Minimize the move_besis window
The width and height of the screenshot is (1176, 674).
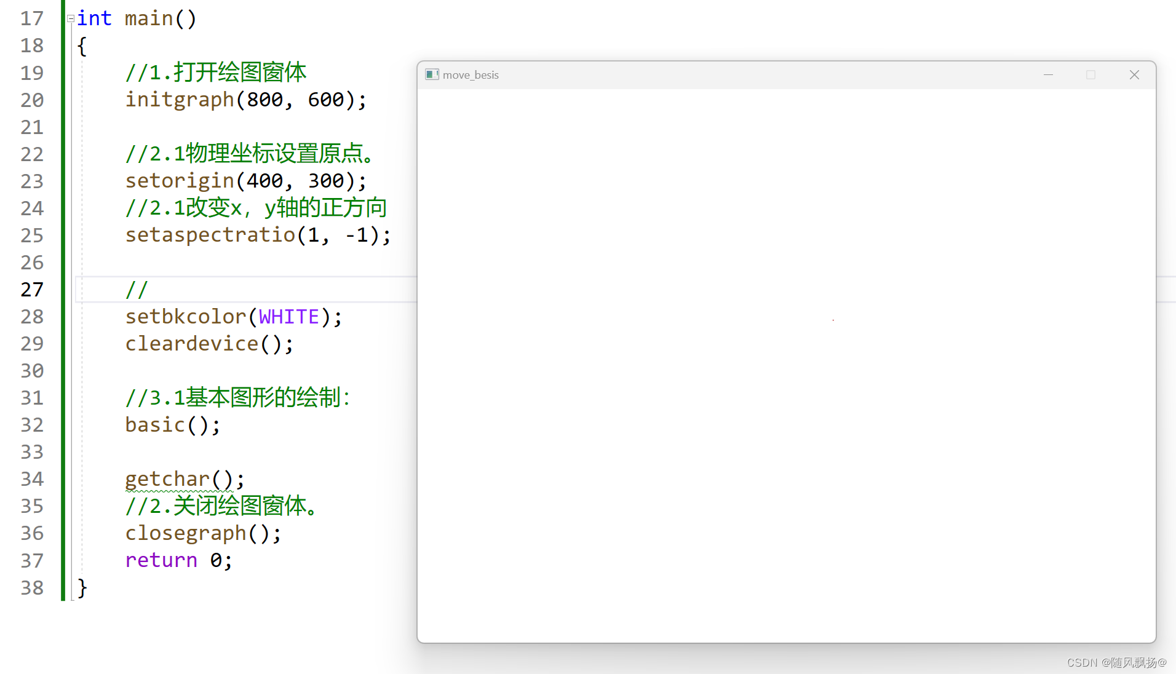pyautogui.click(x=1048, y=74)
